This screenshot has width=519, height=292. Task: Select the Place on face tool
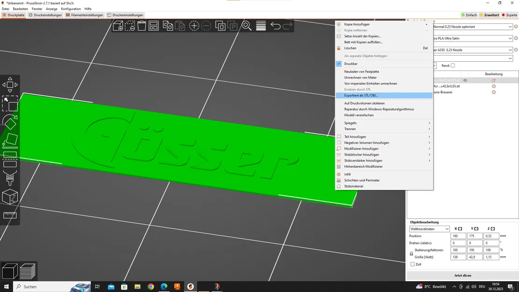tap(10, 140)
